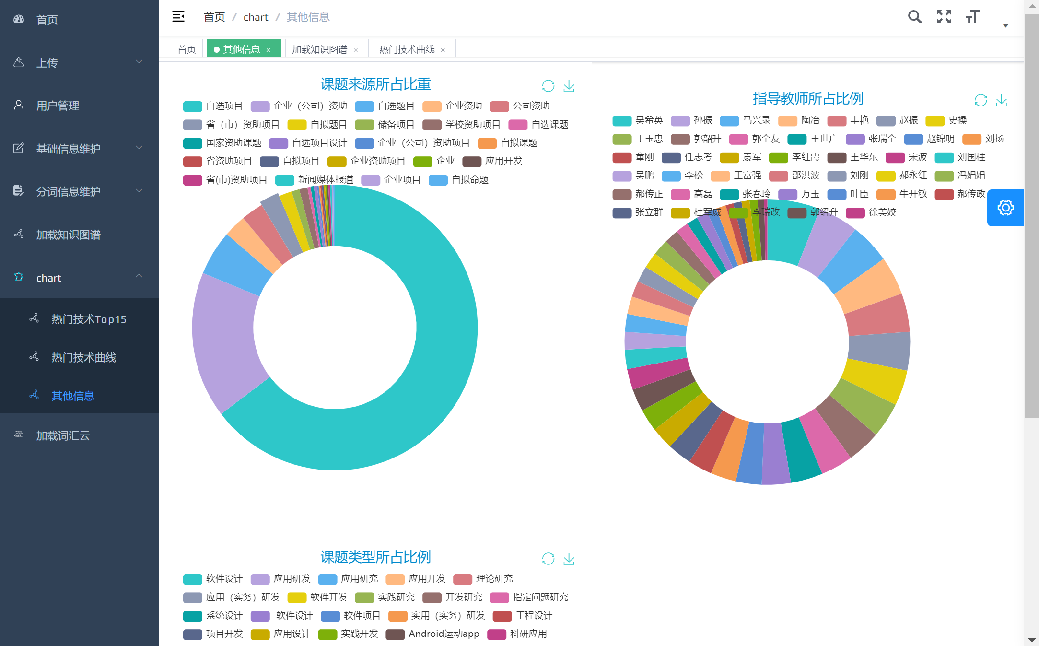Viewport: 1039px width, 646px height.
Task: Click the chart menu icon in sidebar
Action: click(x=19, y=277)
